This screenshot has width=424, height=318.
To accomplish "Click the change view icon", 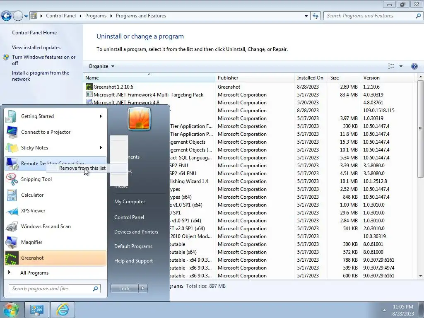I will tap(391, 66).
